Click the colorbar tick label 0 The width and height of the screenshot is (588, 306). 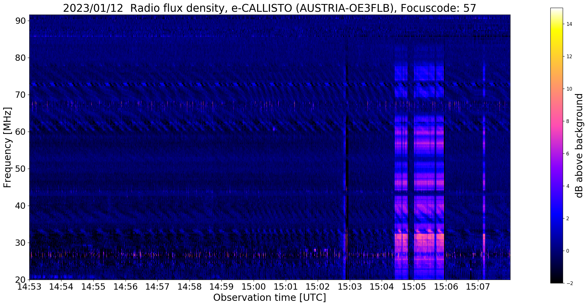coord(567,251)
